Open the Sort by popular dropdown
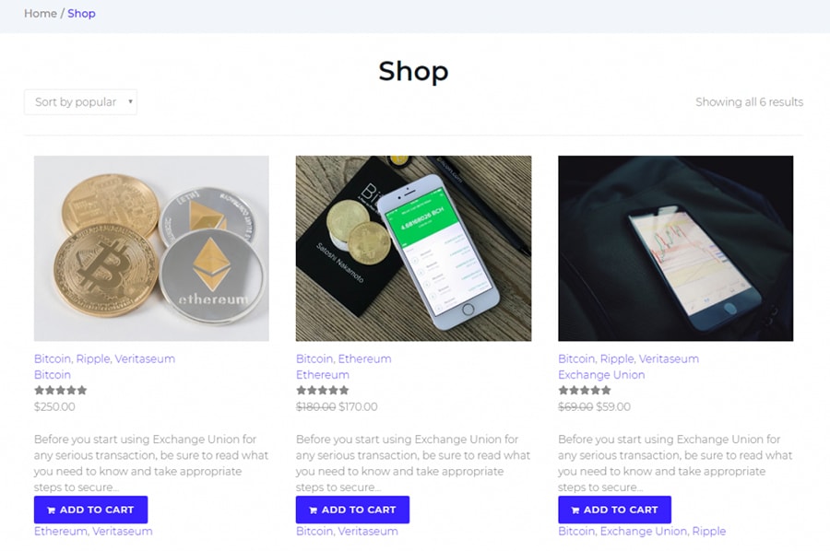This screenshot has width=830, height=551. [x=80, y=102]
